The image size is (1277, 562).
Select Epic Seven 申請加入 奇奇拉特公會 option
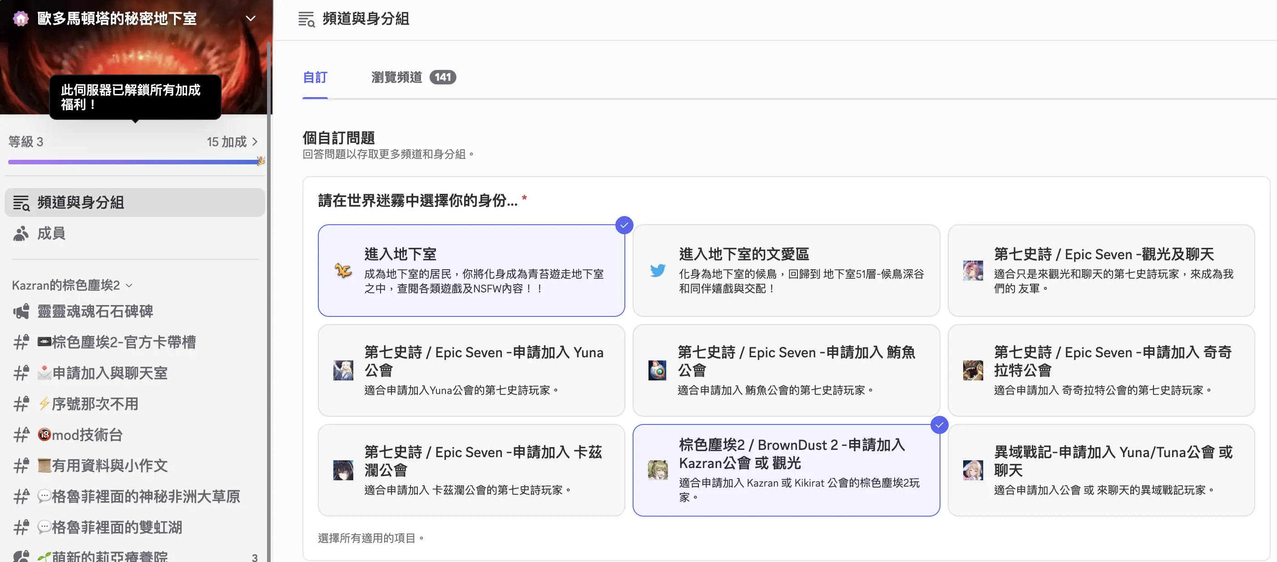(x=1101, y=370)
